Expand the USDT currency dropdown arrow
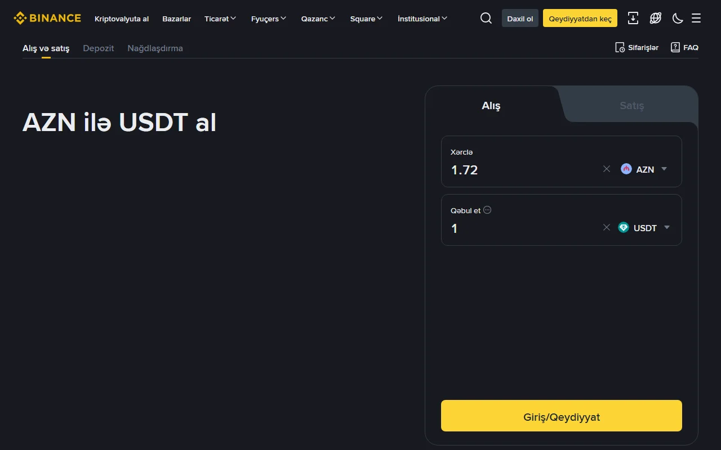The height and width of the screenshot is (450, 721). click(667, 227)
